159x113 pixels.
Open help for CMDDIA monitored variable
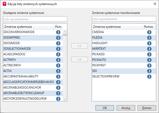pos(149,32)
